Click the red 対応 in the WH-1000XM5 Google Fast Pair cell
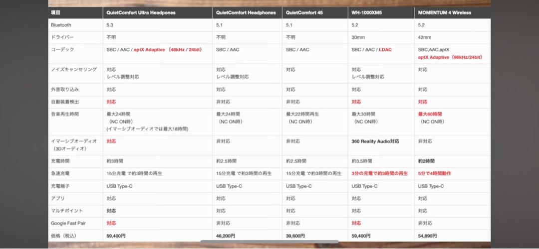Screen dimensions: 539x249 [x=356, y=223]
